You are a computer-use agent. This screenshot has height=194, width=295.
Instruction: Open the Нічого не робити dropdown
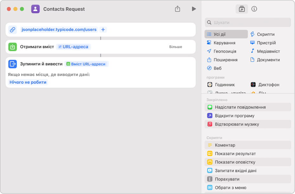point(28,82)
